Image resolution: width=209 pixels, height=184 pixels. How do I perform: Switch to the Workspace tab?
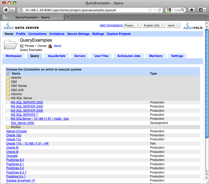pos(14,56)
